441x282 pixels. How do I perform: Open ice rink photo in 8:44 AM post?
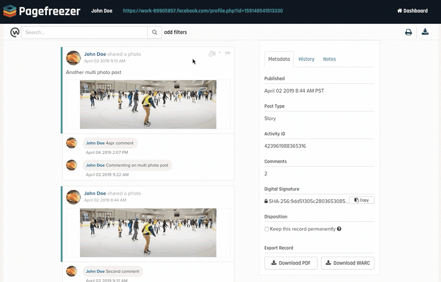tap(148, 233)
